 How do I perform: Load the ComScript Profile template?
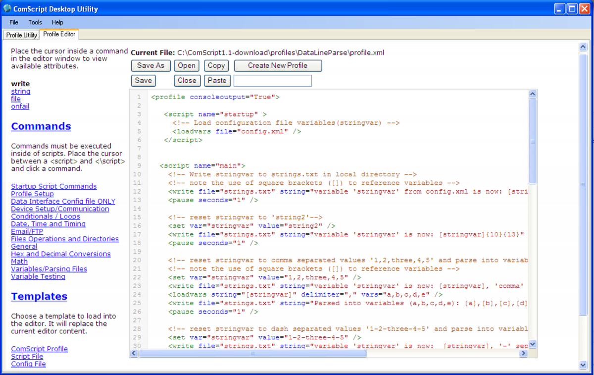tap(40, 349)
